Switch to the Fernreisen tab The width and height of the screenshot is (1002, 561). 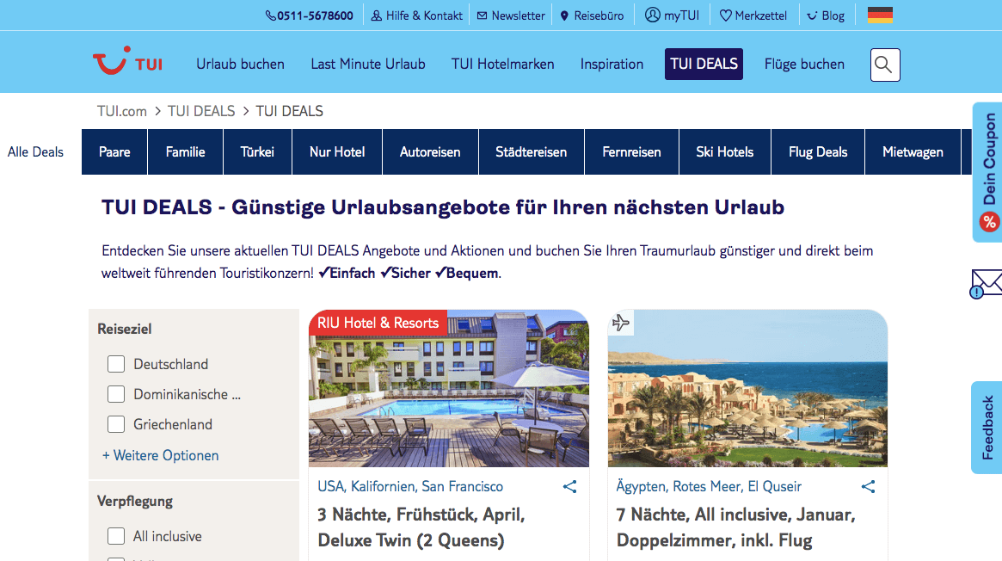pos(631,152)
